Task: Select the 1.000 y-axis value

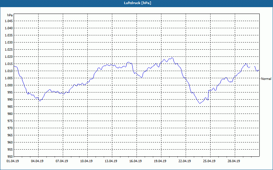Action: click(9, 85)
